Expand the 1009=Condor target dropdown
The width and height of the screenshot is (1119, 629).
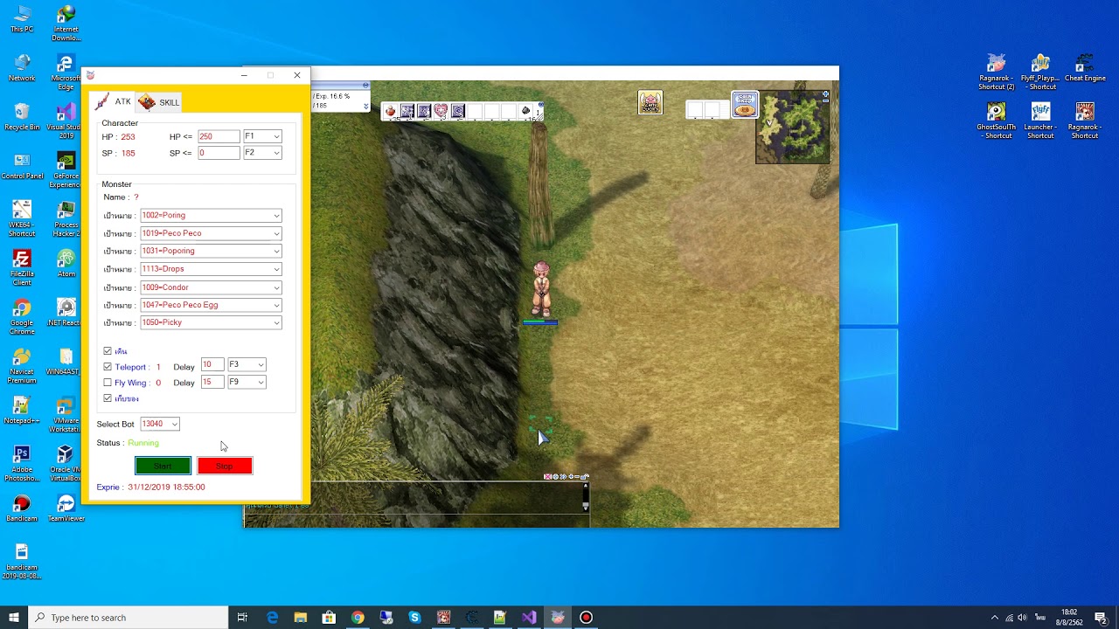211,287
